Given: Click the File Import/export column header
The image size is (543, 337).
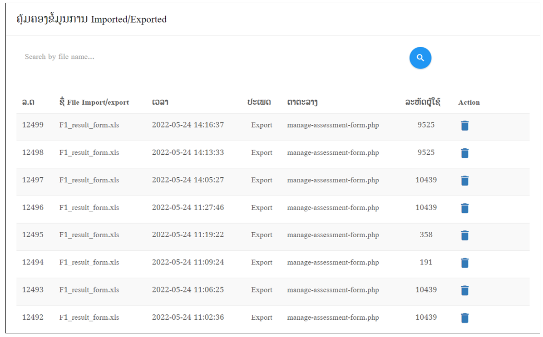Looking at the screenshot, I should (x=94, y=102).
